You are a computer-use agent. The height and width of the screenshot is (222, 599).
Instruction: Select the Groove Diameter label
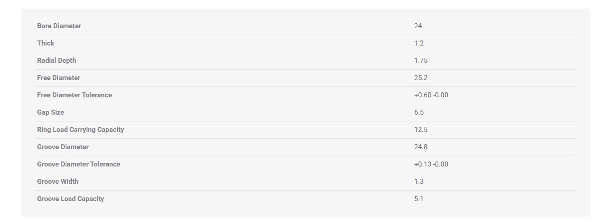(63, 147)
